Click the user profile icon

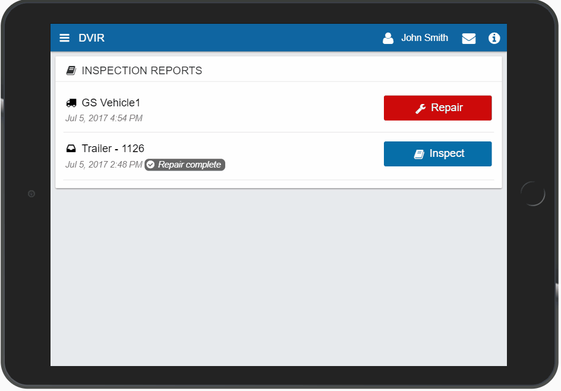click(388, 38)
